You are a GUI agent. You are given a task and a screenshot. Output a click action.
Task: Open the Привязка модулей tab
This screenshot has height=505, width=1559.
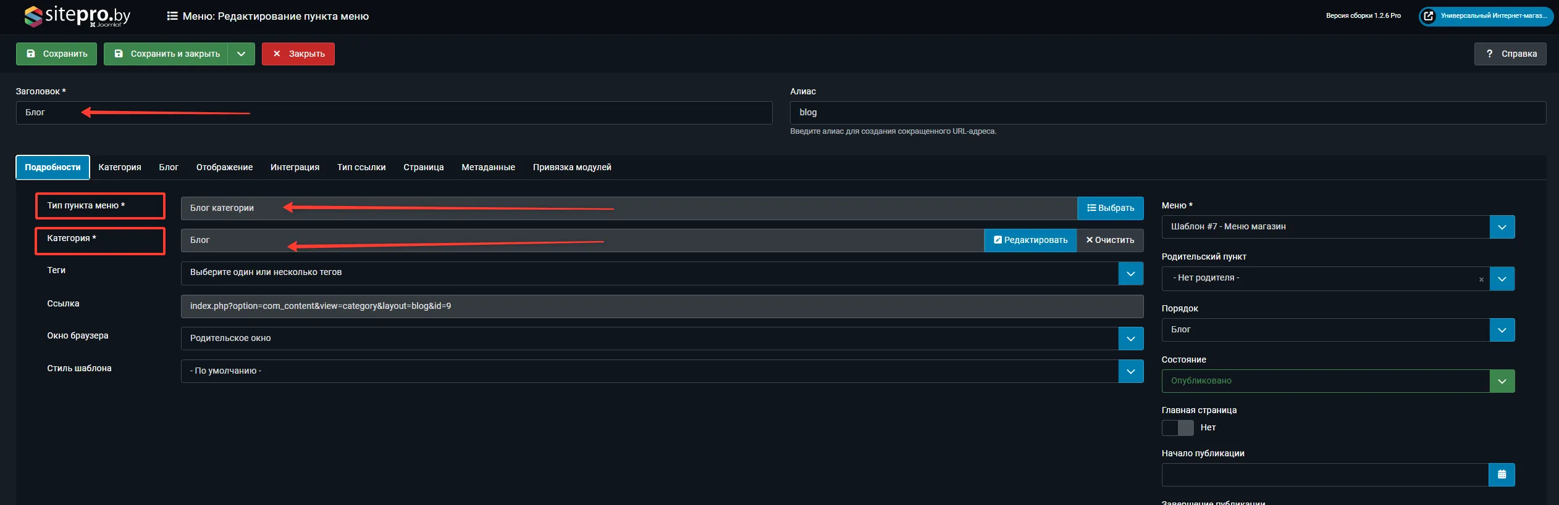571,168
